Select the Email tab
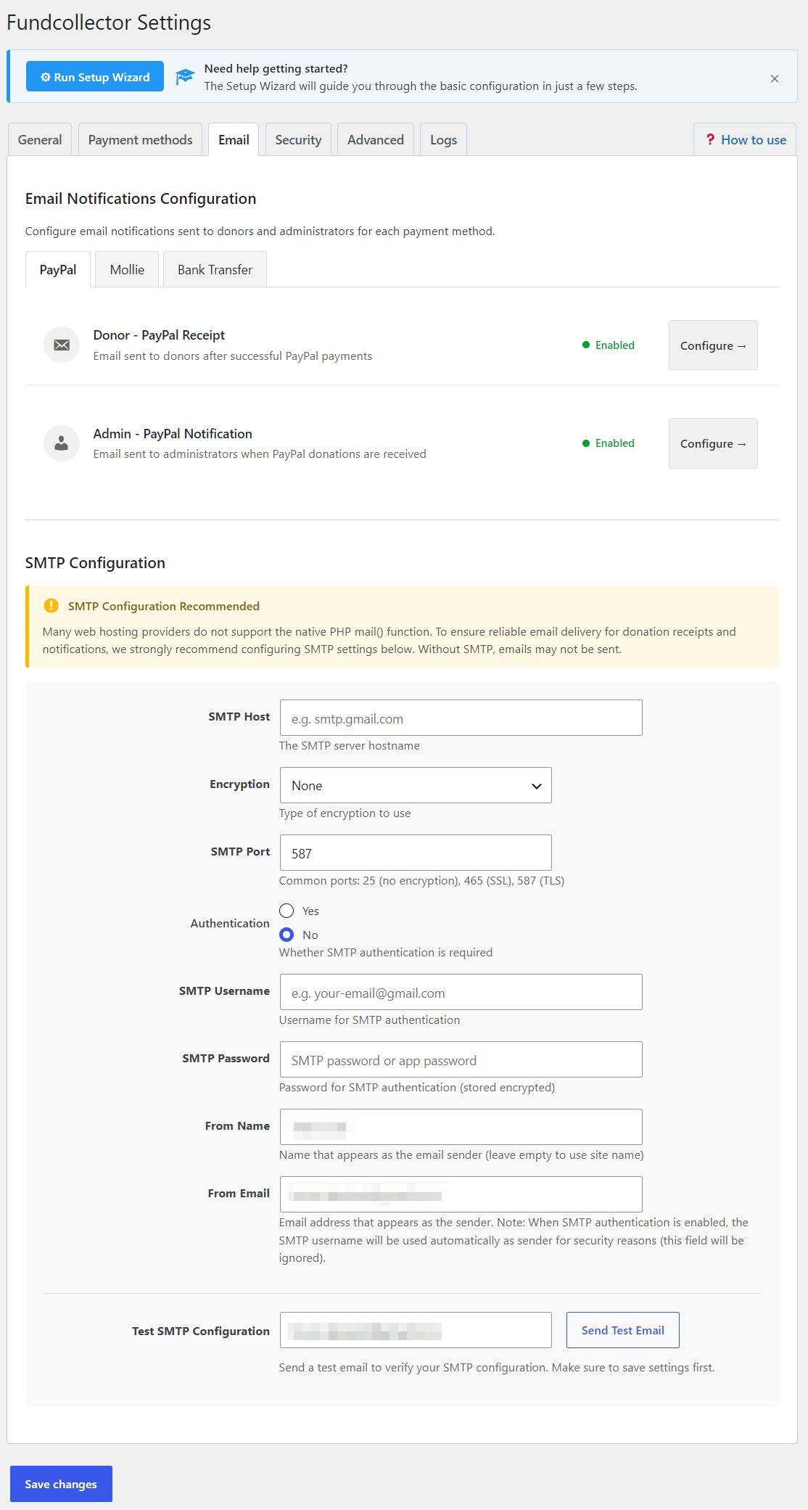Image resolution: width=808 pixels, height=1510 pixels. click(x=234, y=139)
